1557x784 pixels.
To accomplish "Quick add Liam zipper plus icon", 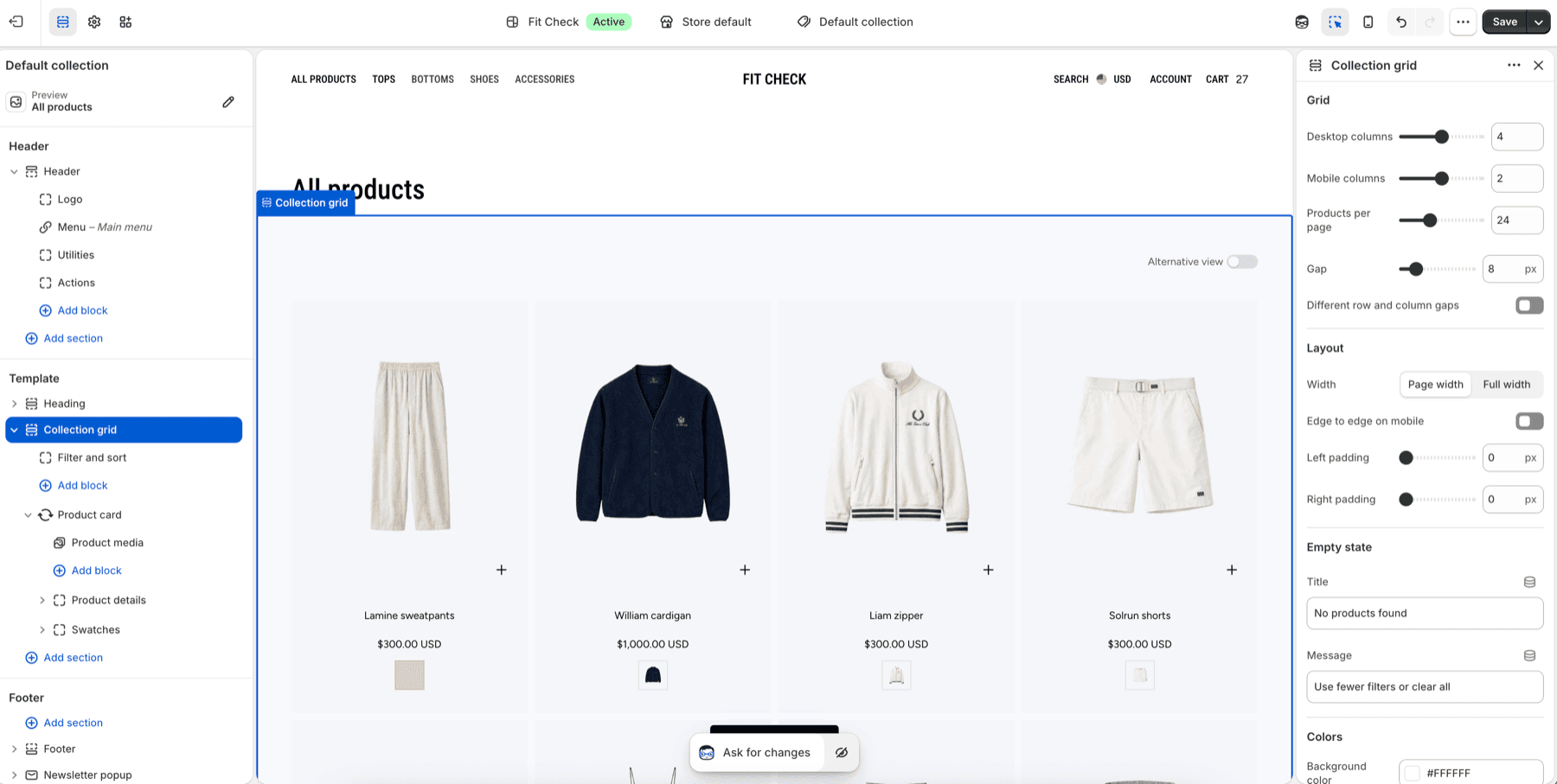I will (988, 570).
